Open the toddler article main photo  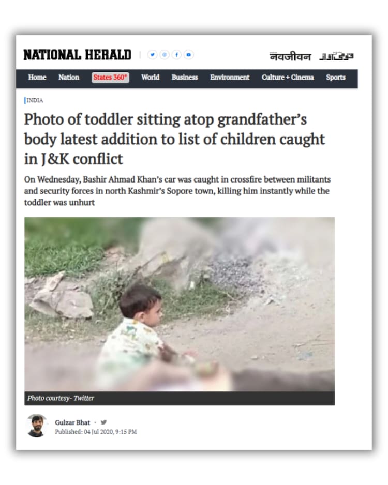180,305
